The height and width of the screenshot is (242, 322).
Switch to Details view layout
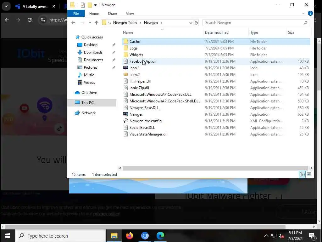[302, 174]
